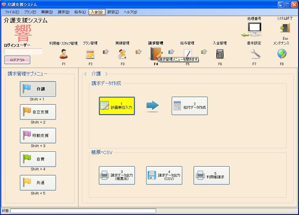299x215 pixels.
Task: Open 入金管理 calculator icon
Action: [220, 54]
